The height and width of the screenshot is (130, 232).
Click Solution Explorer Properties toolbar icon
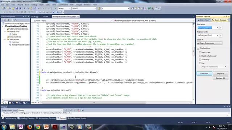pos(4,20)
